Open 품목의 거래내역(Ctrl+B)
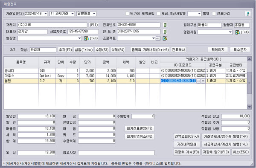The height and width of the screenshot is (168, 256). (x=150, y=50)
